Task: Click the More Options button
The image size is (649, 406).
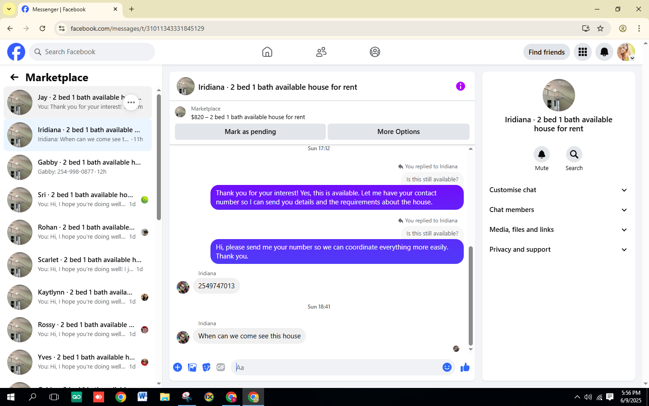Action: (x=398, y=132)
